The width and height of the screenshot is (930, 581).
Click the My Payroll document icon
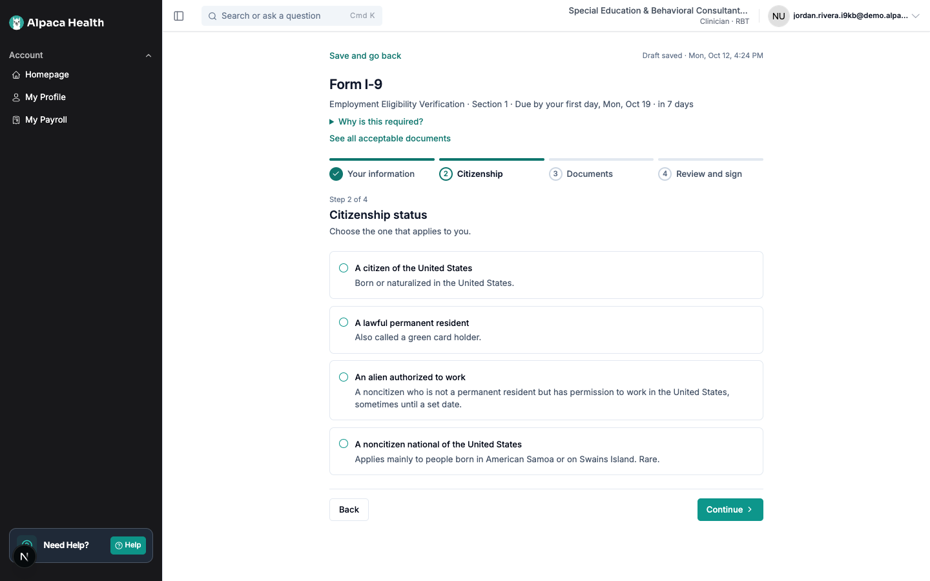tap(16, 120)
